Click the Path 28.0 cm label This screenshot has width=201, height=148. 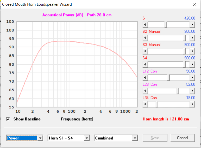[99, 15]
